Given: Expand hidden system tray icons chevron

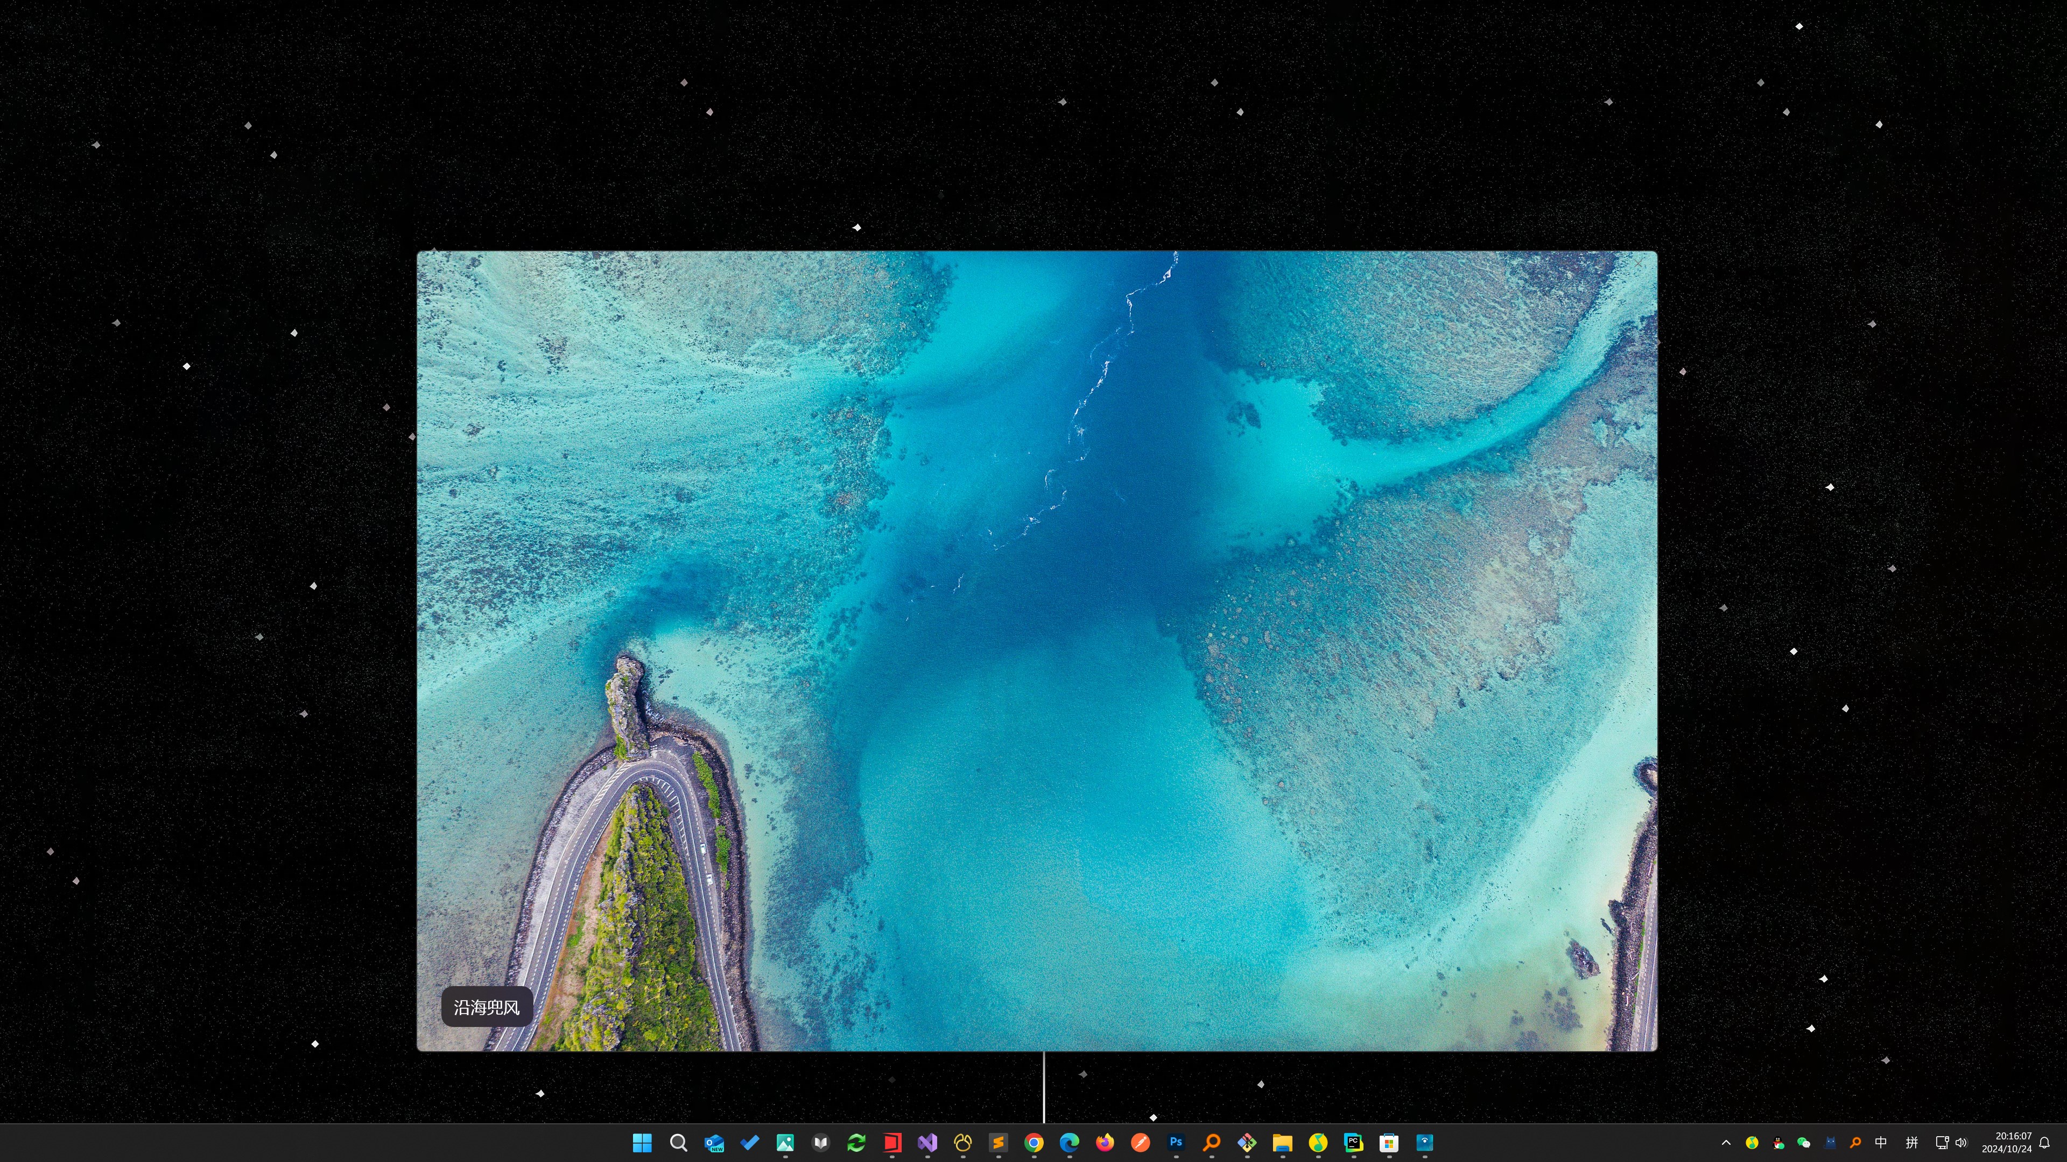Looking at the screenshot, I should tap(1726, 1143).
